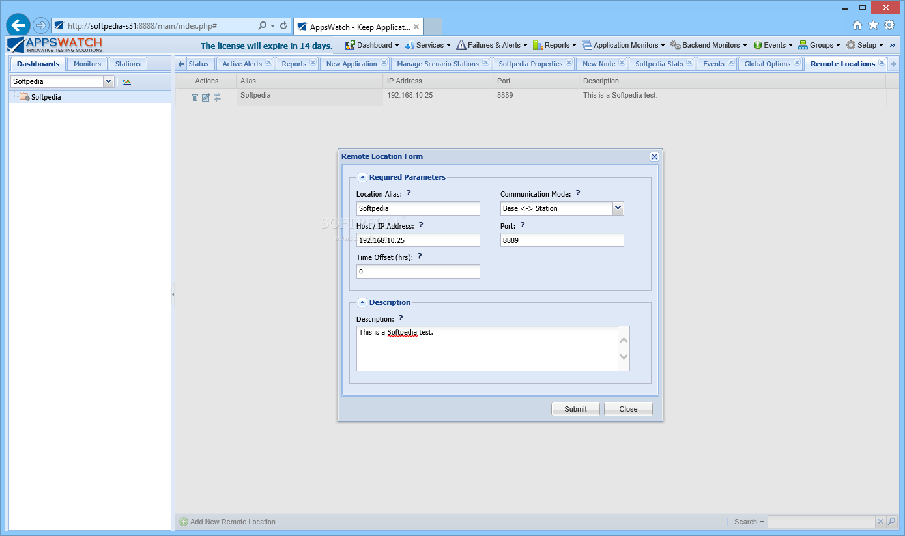Open the dashboard chart icon beside Softpedia combo
This screenshot has height=536, width=905.
(x=127, y=81)
